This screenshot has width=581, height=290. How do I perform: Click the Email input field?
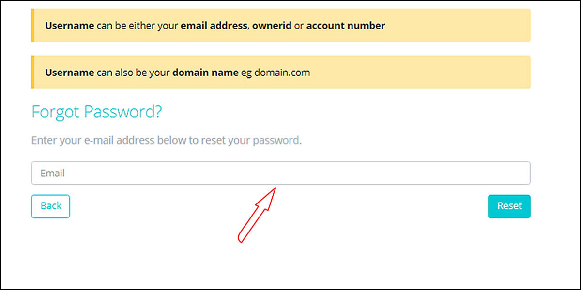click(281, 173)
